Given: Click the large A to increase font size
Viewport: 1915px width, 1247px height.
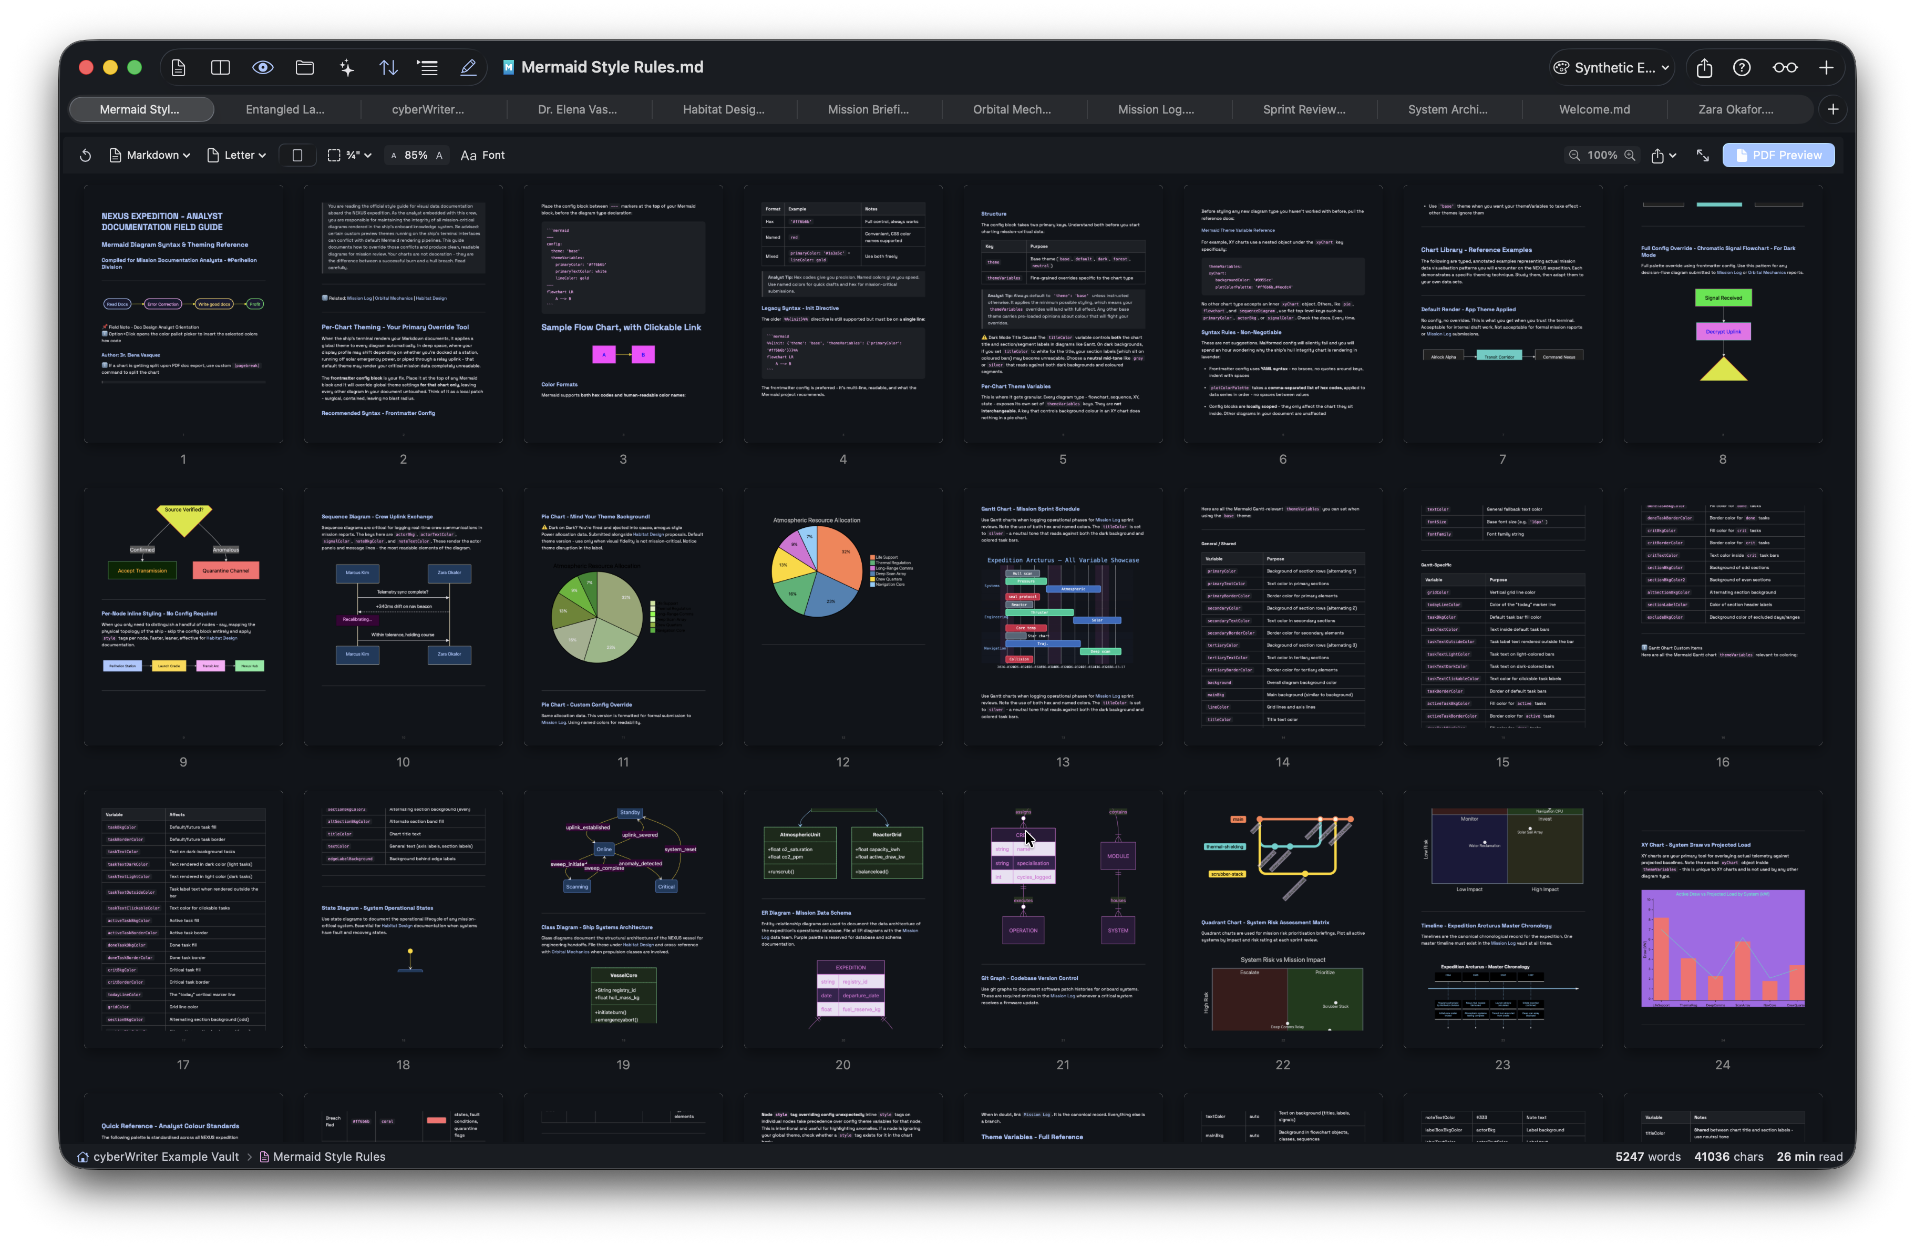Looking at the screenshot, I should pos(439,156).
